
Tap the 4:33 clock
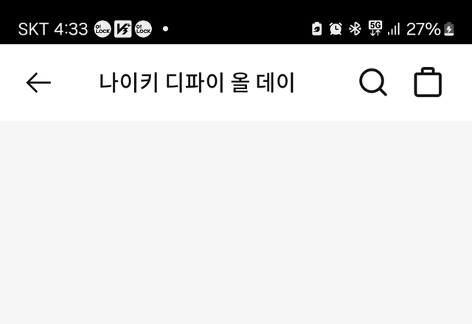pos(71,29)
